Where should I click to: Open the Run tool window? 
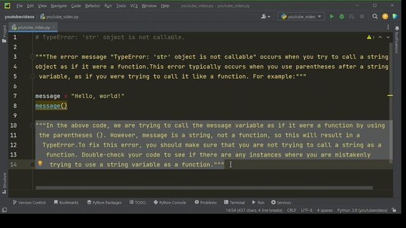[258, 203]
